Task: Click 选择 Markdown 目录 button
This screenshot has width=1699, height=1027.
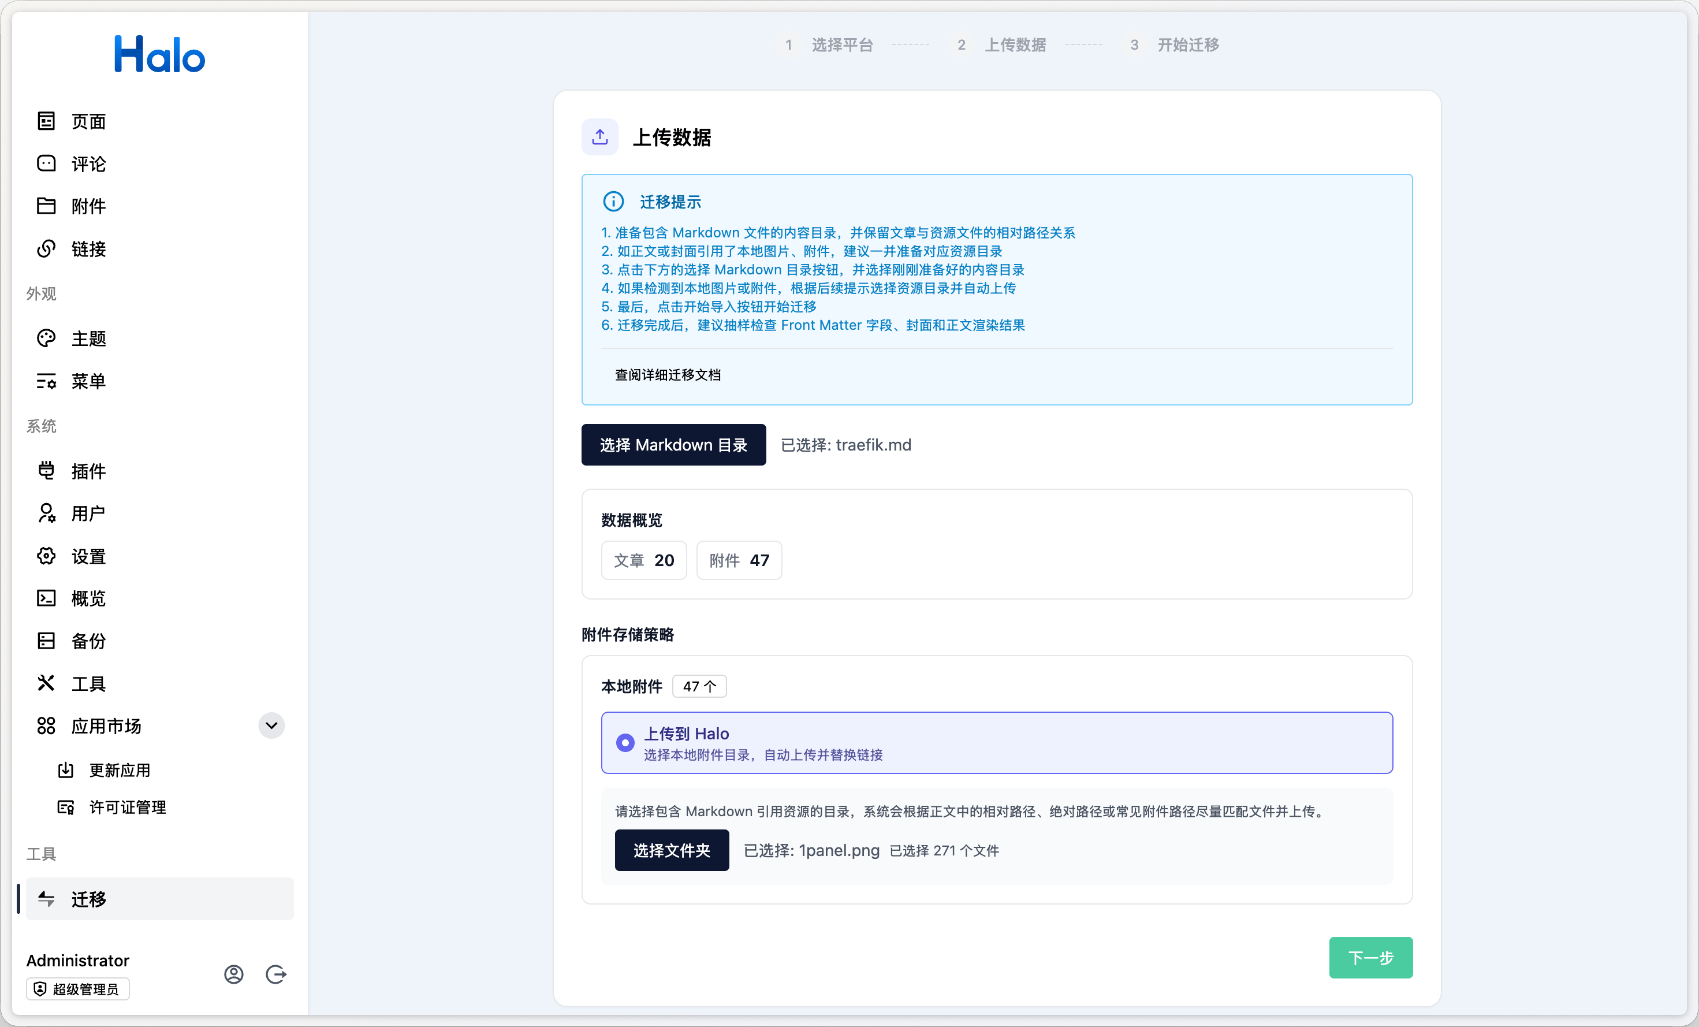Action: point(673,445)
